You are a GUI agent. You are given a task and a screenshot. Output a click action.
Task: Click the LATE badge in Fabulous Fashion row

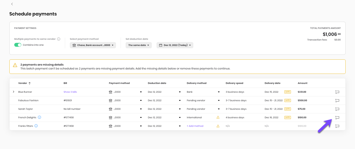click(x=288, y=100)
